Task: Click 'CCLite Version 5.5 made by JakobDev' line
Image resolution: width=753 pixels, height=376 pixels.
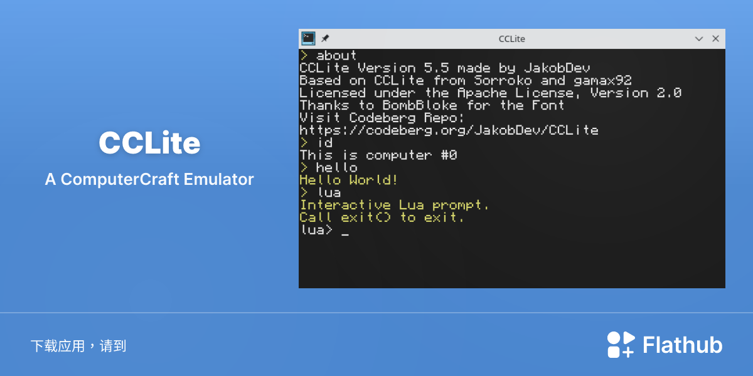Action: pos(445,68)
